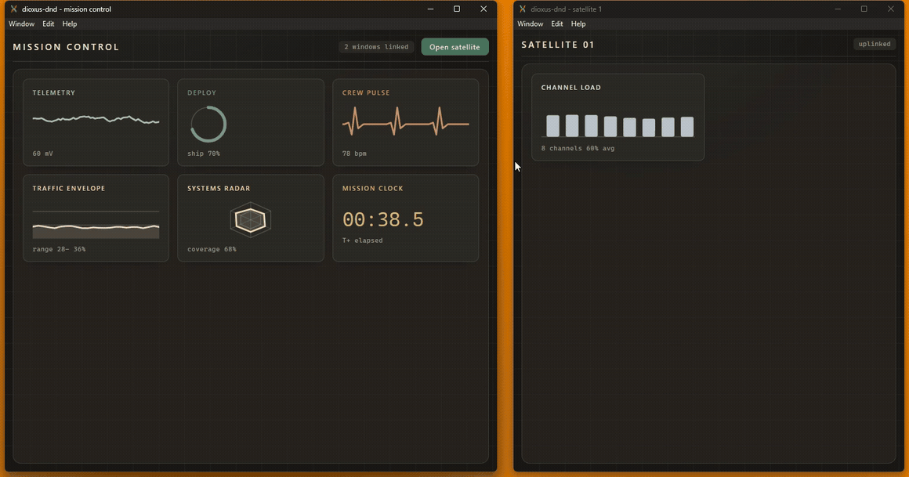Click the SATELLITE 01 heading
Image resolution: width=909 pixels, height=477 pixels.
point(558,45)
